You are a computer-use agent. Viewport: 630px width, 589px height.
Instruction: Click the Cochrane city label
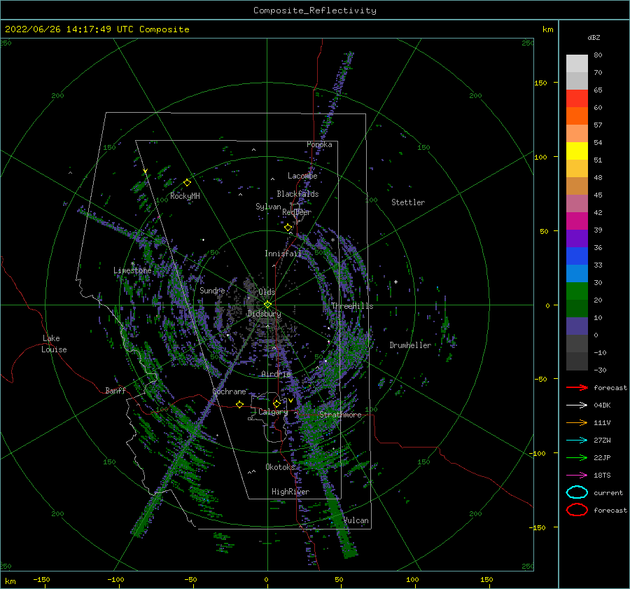[x=229, y=391]
